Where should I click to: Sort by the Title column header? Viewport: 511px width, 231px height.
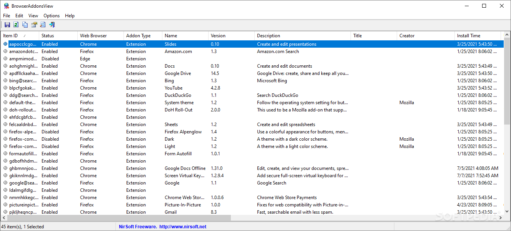tap(374, 36)
